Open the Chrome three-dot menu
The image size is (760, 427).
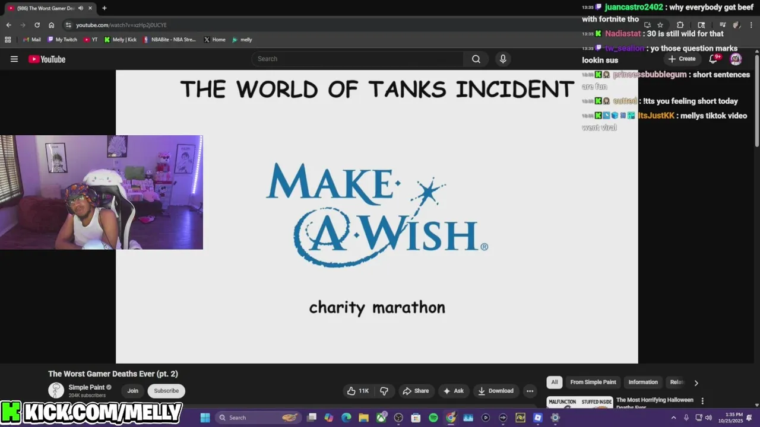(750, 25)
